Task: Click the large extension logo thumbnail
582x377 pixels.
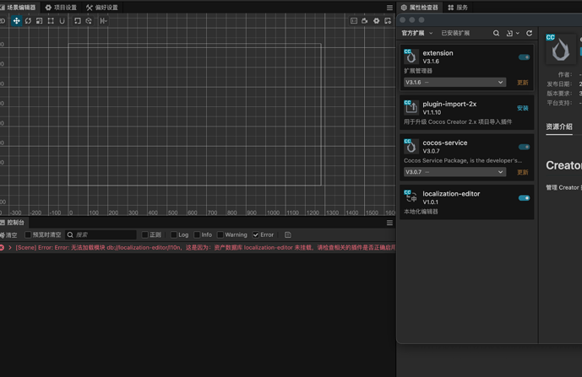Action: point(561,48)
